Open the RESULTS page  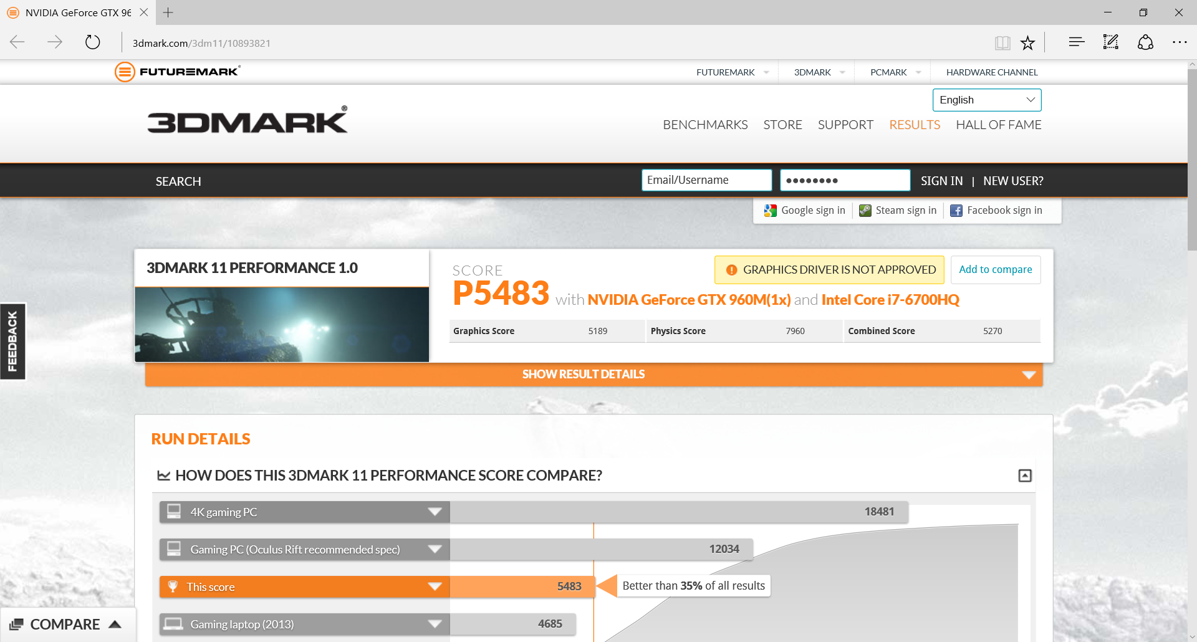915,125
